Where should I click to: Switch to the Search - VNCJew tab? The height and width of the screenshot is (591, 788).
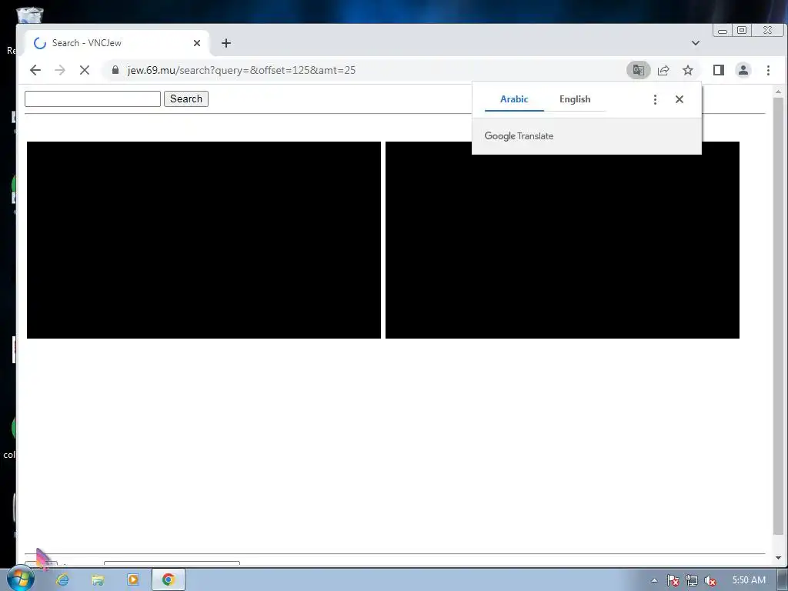coord(118,43)
